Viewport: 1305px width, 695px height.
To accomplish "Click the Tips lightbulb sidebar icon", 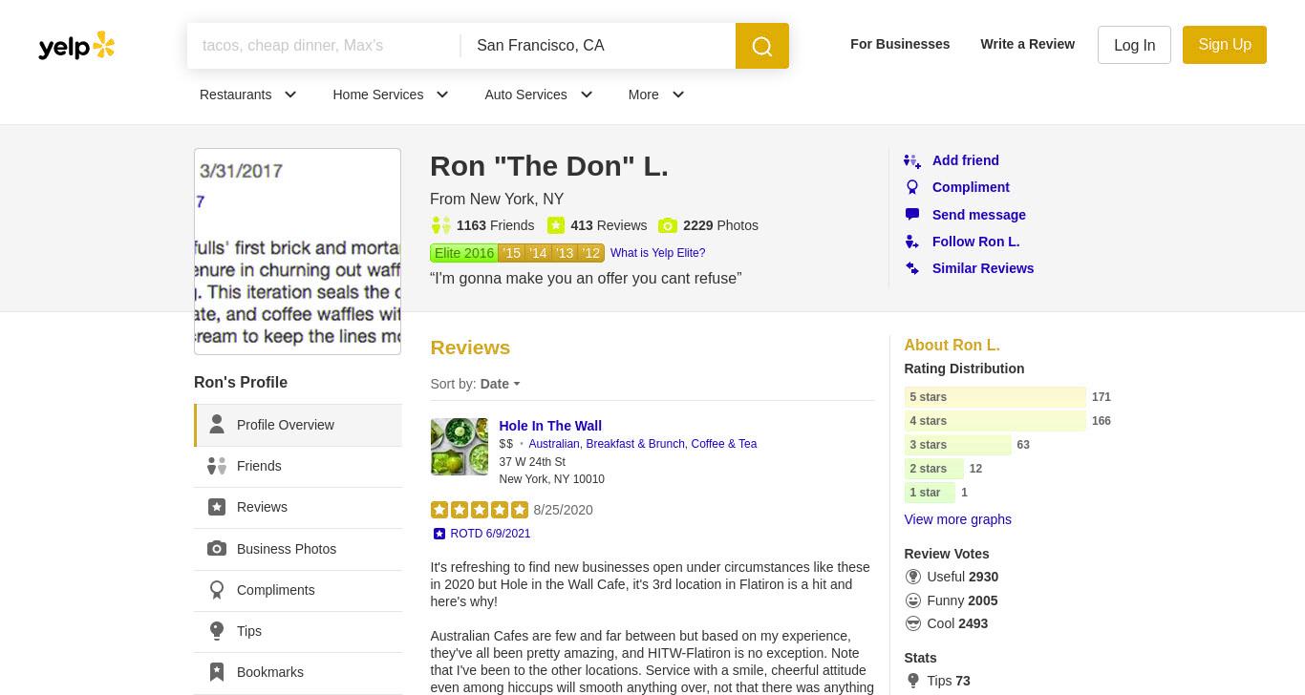I will coord(217,631).
